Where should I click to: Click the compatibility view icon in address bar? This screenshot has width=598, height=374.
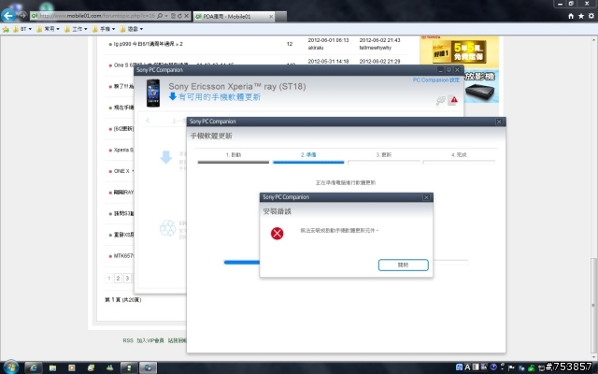pyautogui.click(x=173, y=16)
